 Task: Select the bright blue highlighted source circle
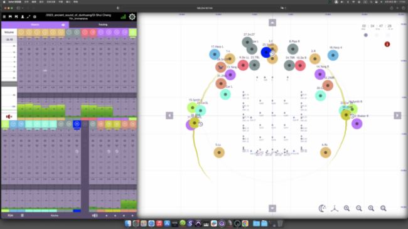click(266, 52)
